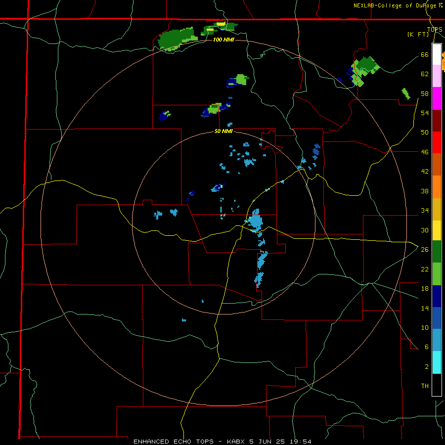
Task: Click the legend value '66'
Action: click(425, 54)
